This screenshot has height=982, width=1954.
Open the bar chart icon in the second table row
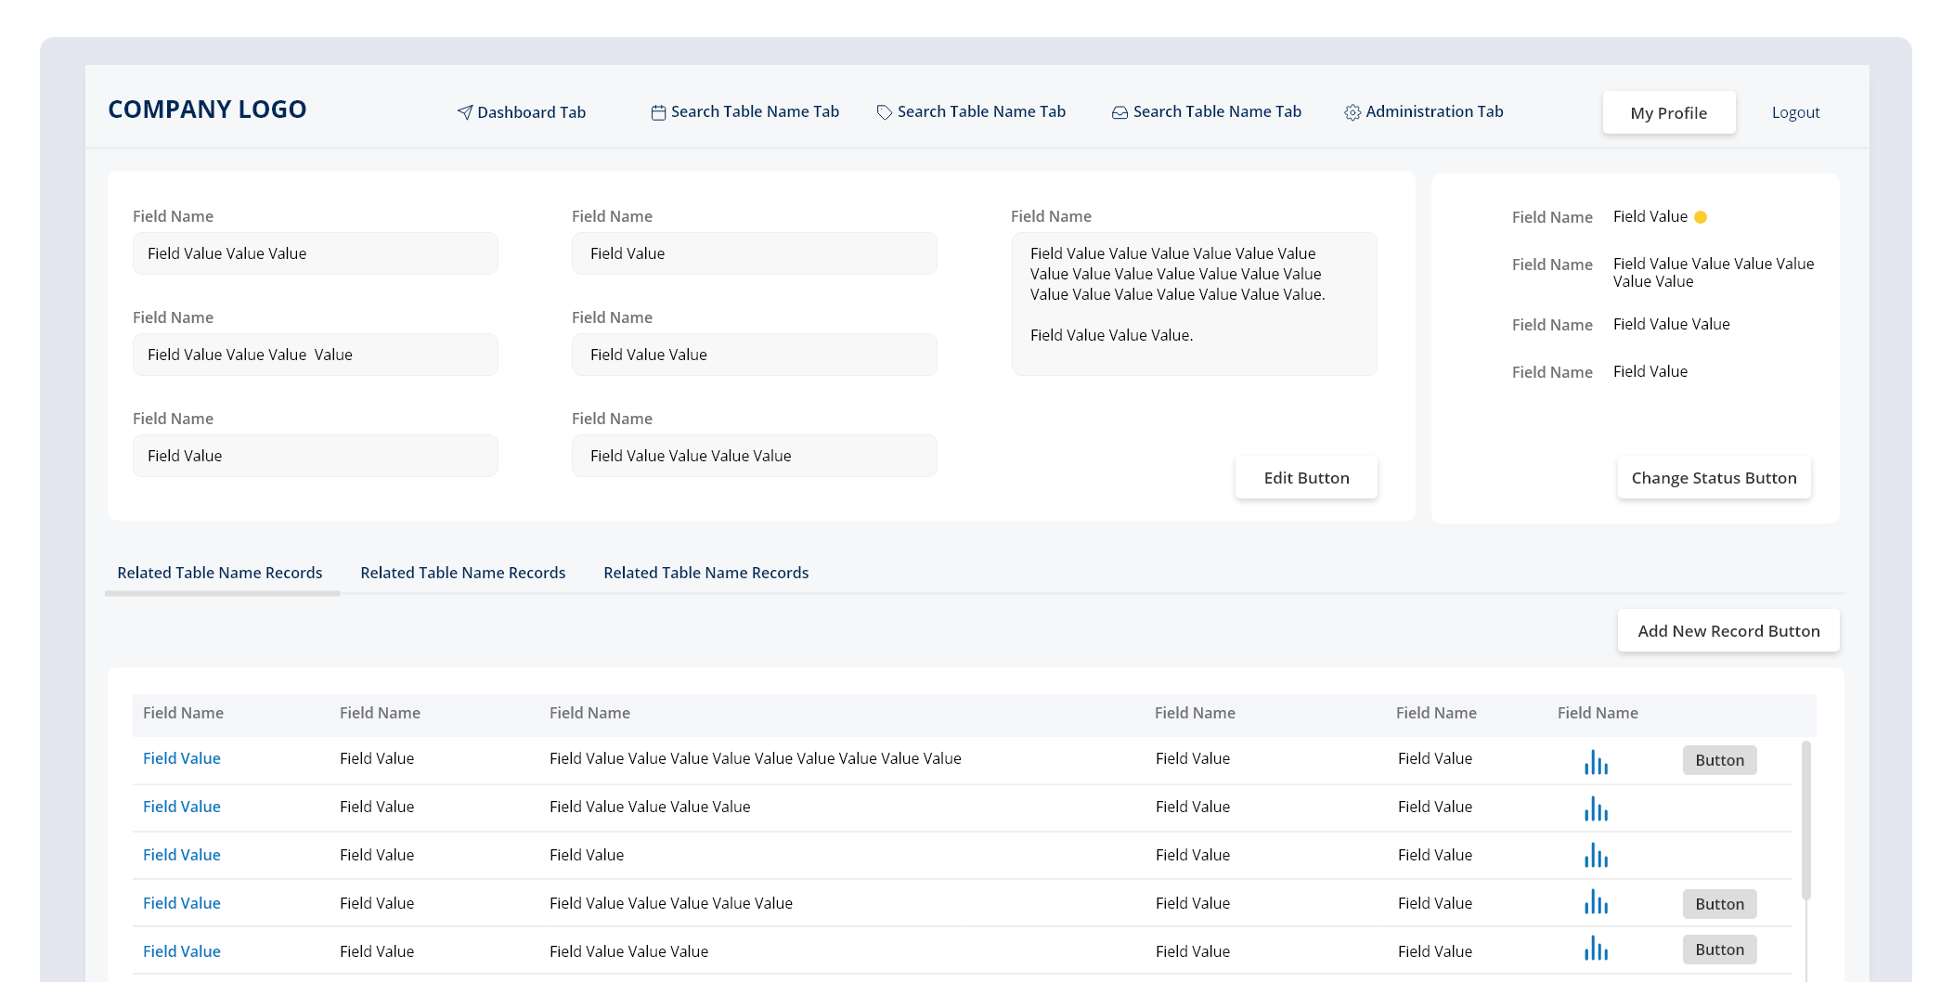tap(1596, 808)
